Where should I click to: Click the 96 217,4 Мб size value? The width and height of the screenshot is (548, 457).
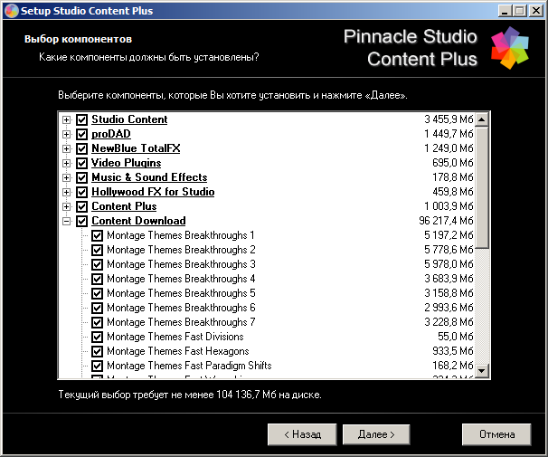(x=446, y=221)
